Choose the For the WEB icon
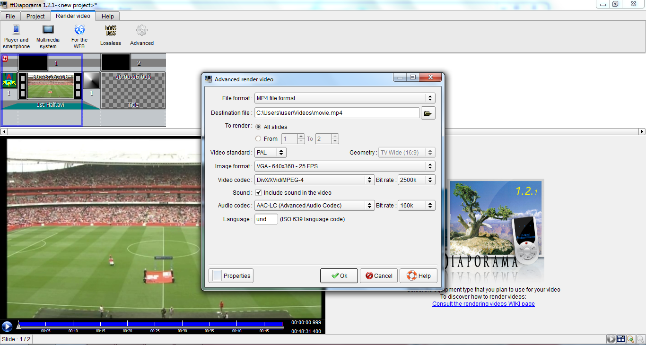 (79, 30)
